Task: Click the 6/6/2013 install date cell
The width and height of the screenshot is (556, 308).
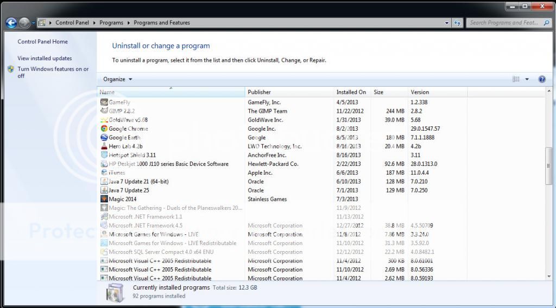Action: point(347,173)
